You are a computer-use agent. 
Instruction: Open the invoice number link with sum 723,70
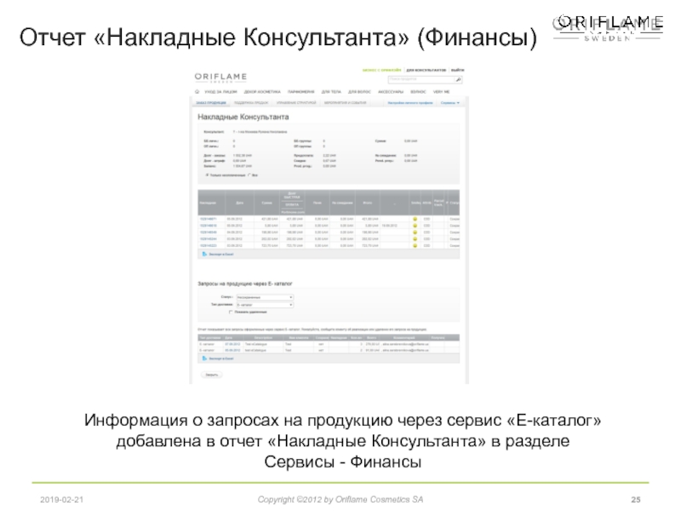[208, 245]
